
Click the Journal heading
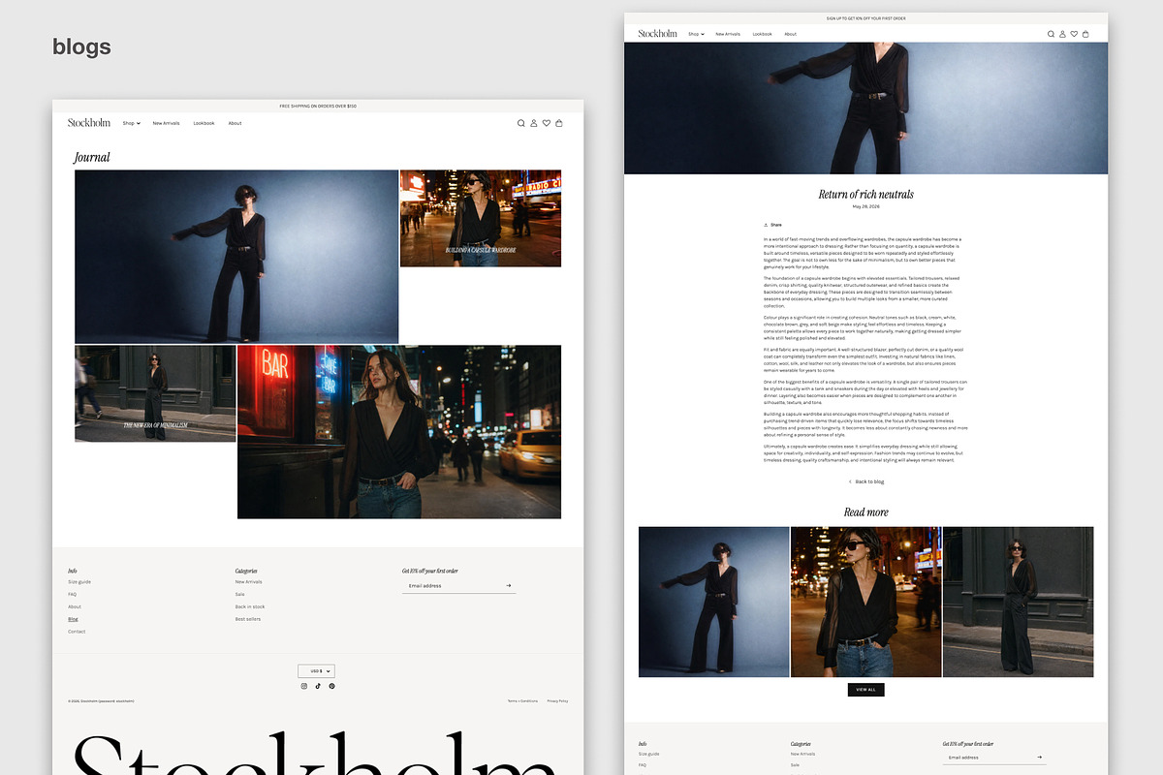[92, 157]
